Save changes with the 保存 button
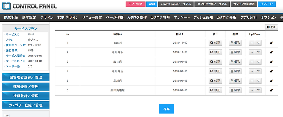 coord(167,109)
